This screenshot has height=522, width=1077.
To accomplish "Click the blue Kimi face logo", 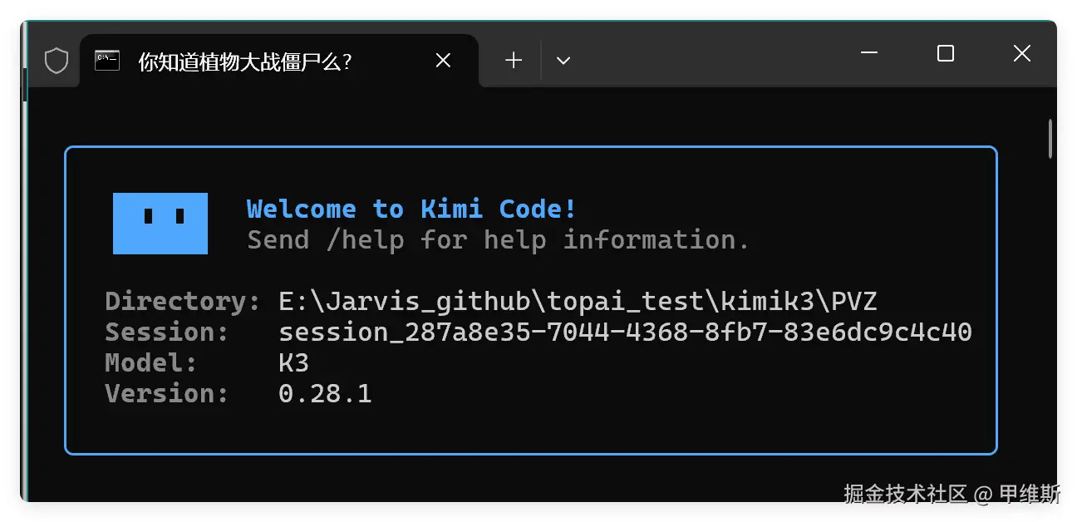I will 160,224.
